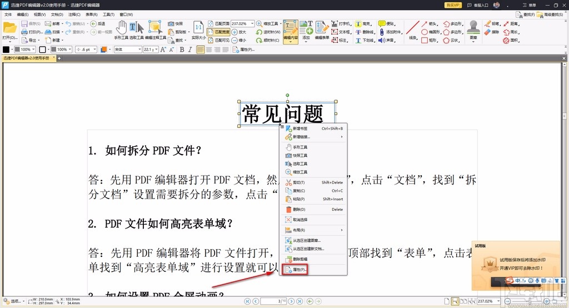Select the 文本框 text box tool

point(341,32)
